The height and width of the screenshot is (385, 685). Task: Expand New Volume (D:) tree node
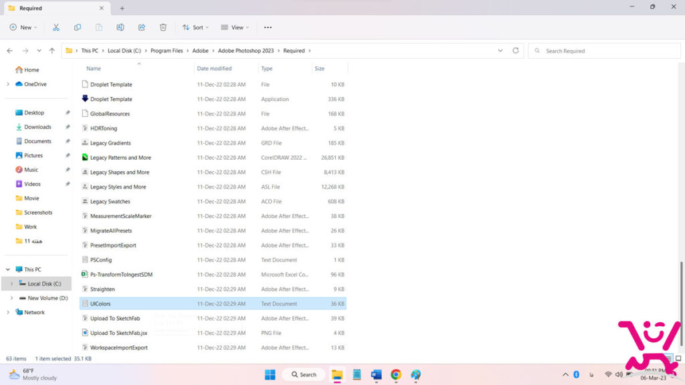(x=12, y=298)
